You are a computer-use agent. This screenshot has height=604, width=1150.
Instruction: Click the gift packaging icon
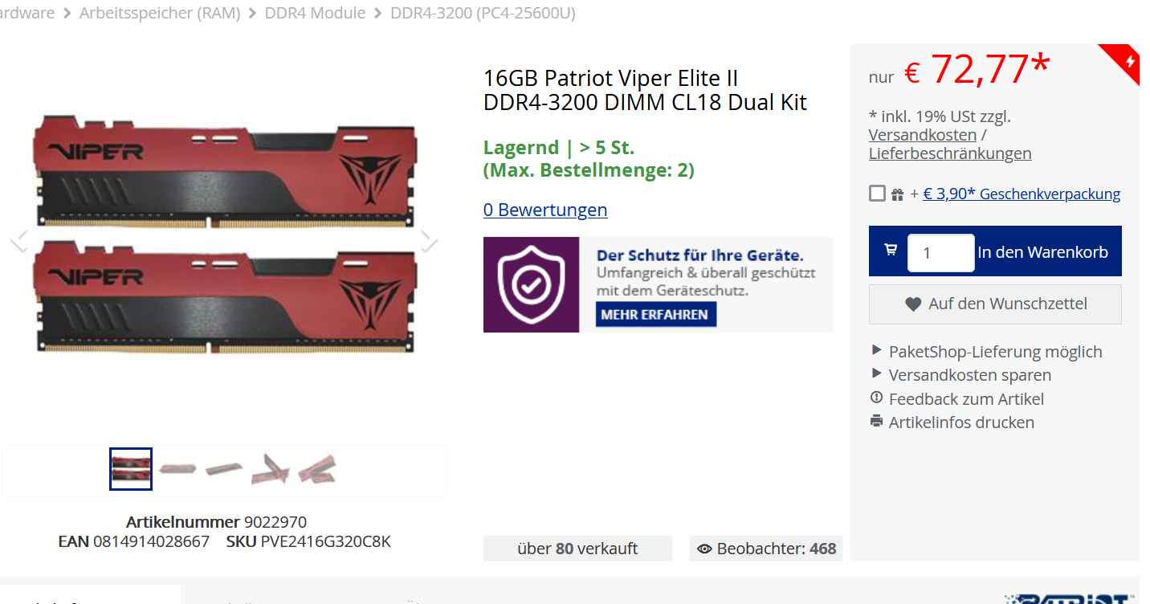coord(897,194)
